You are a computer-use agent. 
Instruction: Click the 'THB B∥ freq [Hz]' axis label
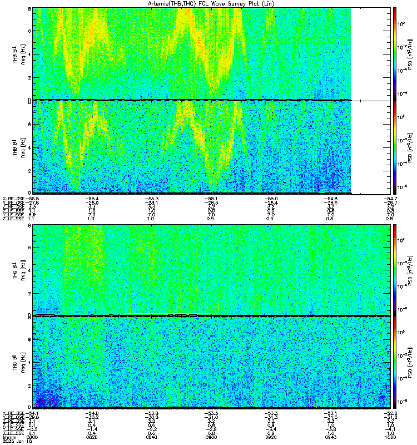click(x=19, y=147)
